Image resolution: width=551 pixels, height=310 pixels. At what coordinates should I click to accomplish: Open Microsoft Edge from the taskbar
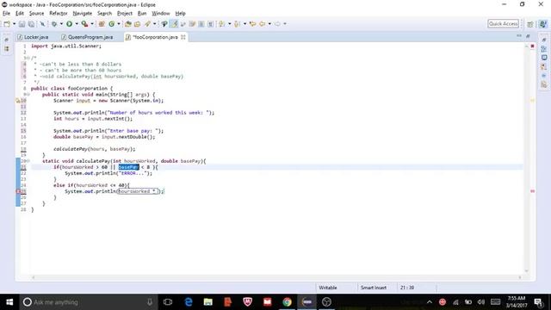[189, 302]
